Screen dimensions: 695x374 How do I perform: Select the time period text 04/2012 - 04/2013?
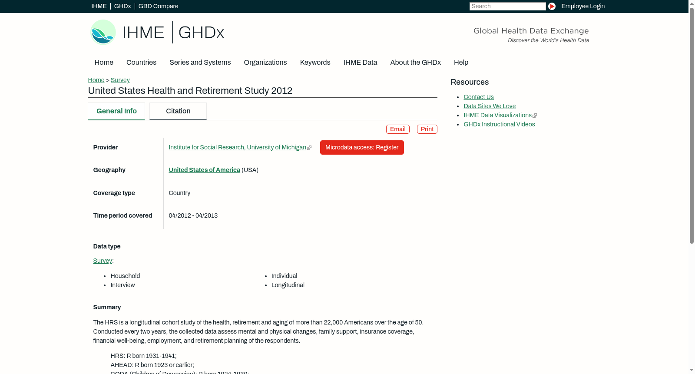[193, 215]
